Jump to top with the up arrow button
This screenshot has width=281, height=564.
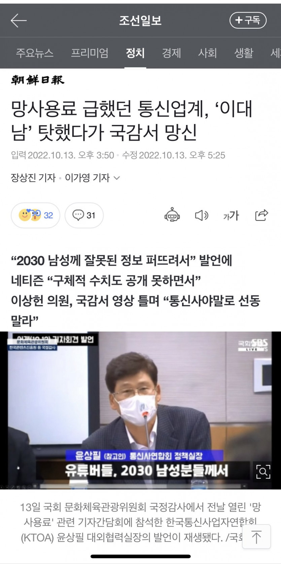pos(256,537)
